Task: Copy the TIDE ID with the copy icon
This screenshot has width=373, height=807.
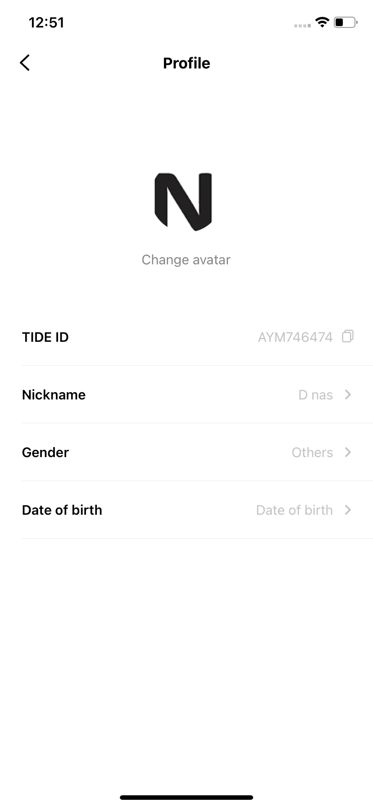Action: point(348,336)
